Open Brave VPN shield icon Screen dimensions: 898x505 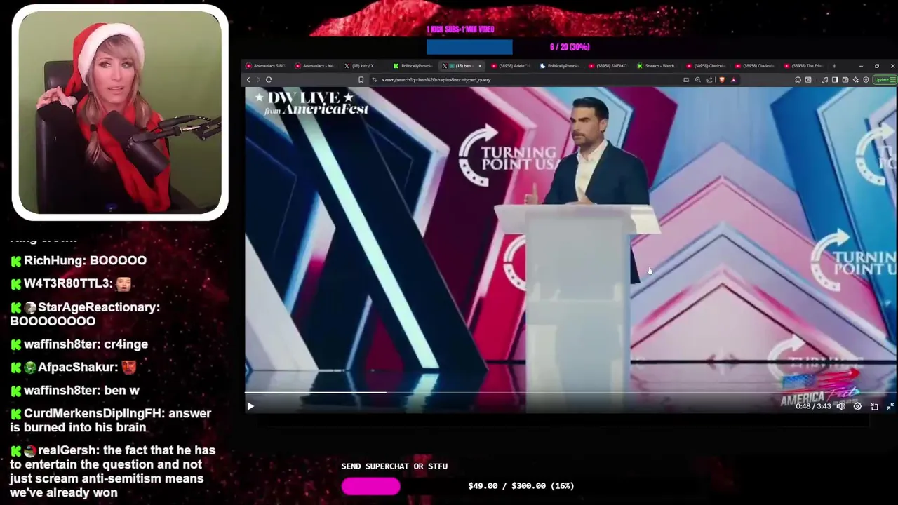[866, 80]
